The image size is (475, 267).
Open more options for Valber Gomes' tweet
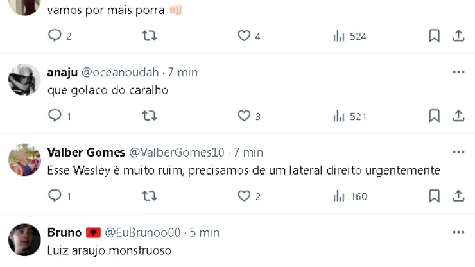click(x=458, y=152)
